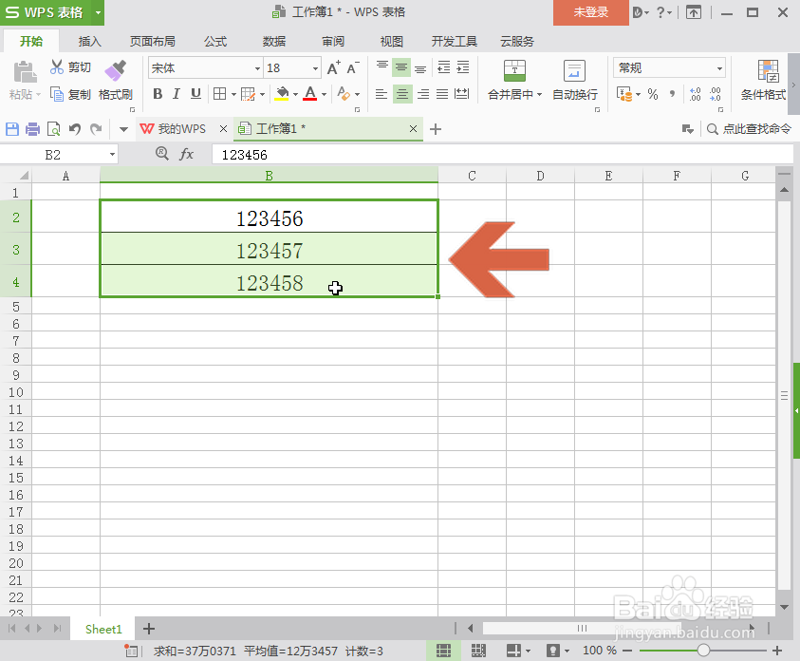
Task: Toggle align text left
Action: [x=381, y=94]
